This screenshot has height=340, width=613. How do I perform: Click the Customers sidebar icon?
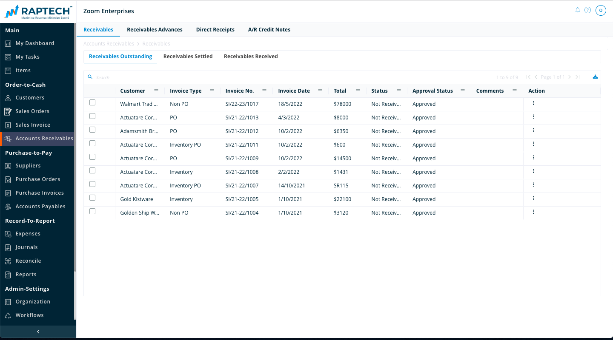[8, 98]
